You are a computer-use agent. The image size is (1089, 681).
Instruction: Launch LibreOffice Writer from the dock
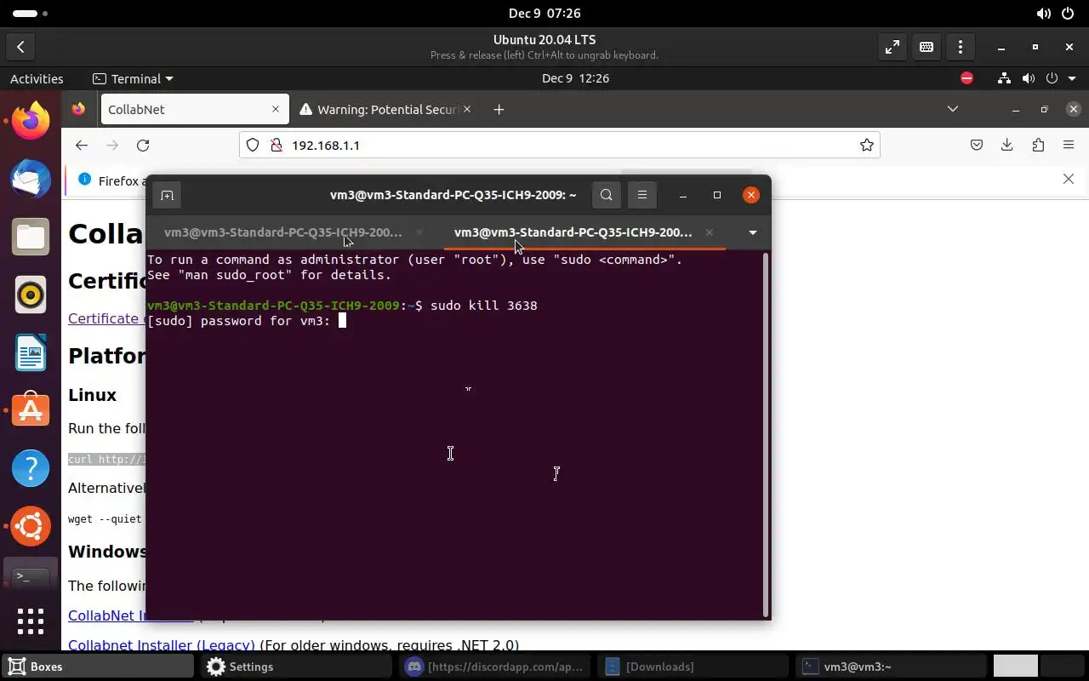(31, 352)
